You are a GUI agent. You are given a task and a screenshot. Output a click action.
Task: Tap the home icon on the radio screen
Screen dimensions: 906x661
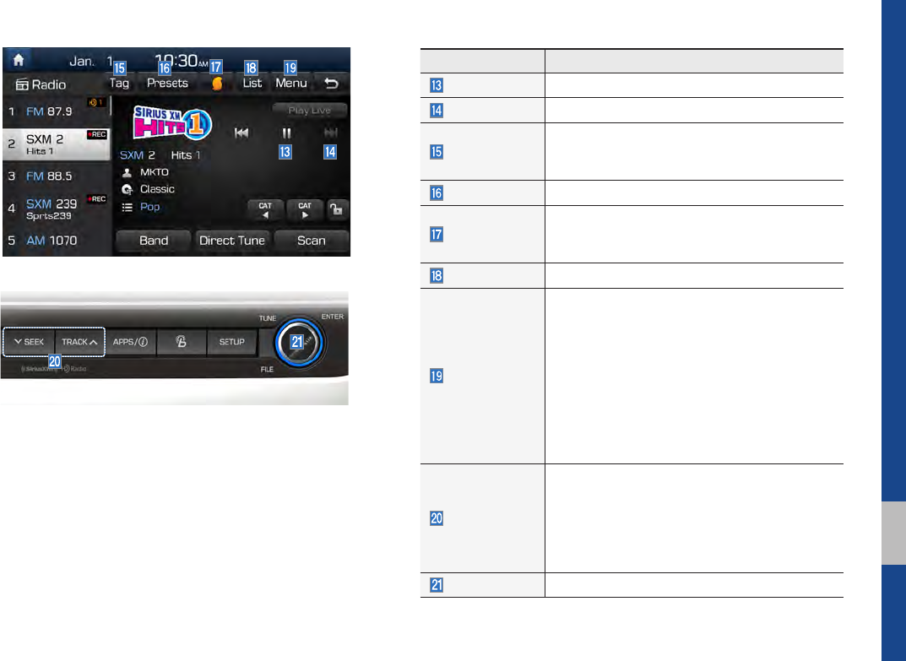pyautogui.click(x=19, y=59)
